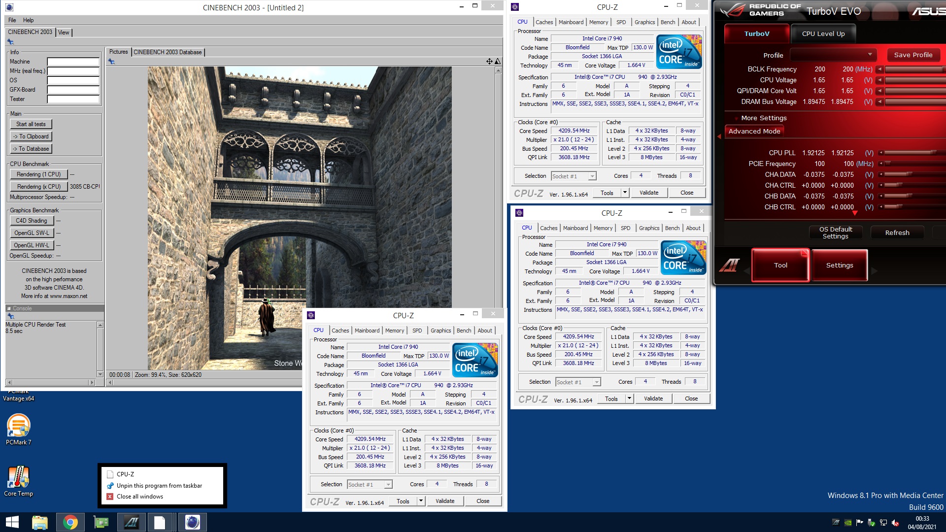Click the pin icon below the CINEBENCH 2003 tab

click(10, 42)
